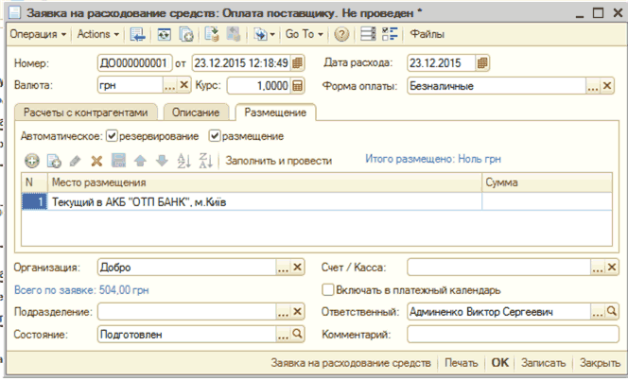Click the sort ascending A-Z icon
Image resolution: width=628 pixels, height=381 pixels.
click(183, 161)
